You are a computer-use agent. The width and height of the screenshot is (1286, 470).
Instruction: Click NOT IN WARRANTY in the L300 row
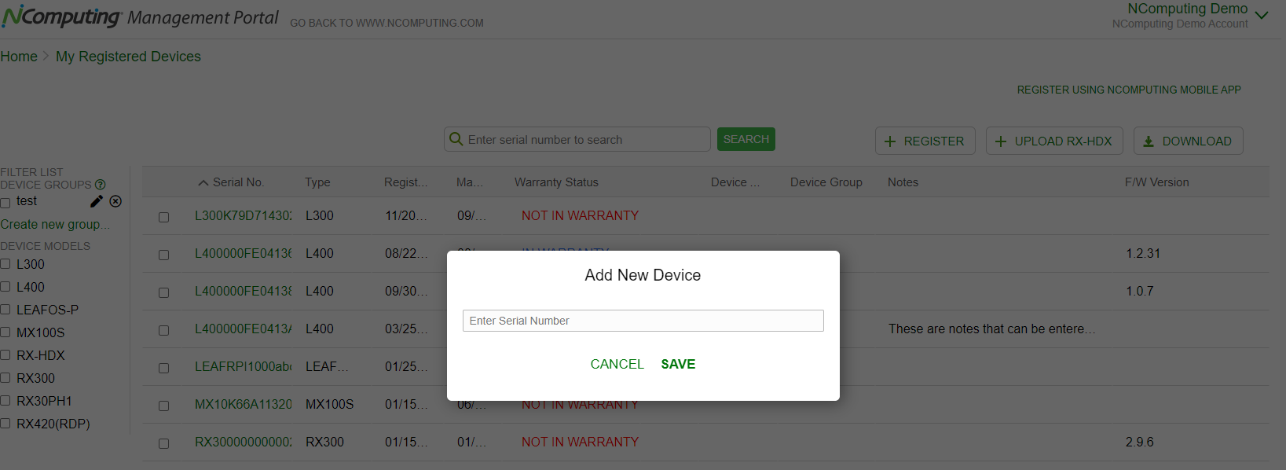580,215
